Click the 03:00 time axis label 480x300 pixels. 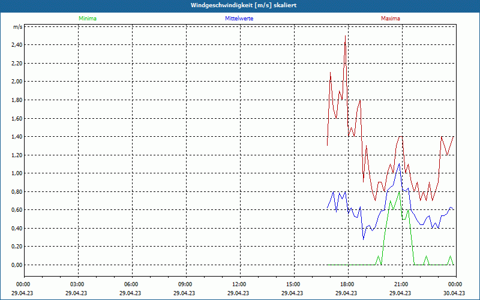pos(77,284)
